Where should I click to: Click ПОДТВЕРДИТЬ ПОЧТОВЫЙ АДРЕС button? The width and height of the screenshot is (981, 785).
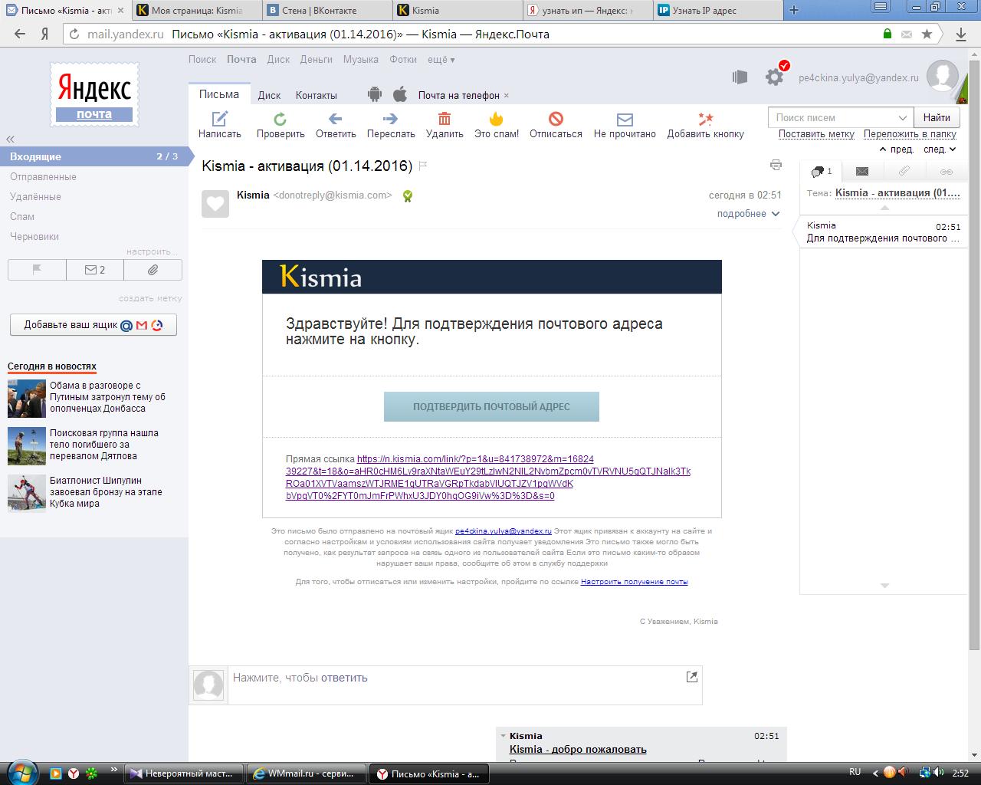491,406
